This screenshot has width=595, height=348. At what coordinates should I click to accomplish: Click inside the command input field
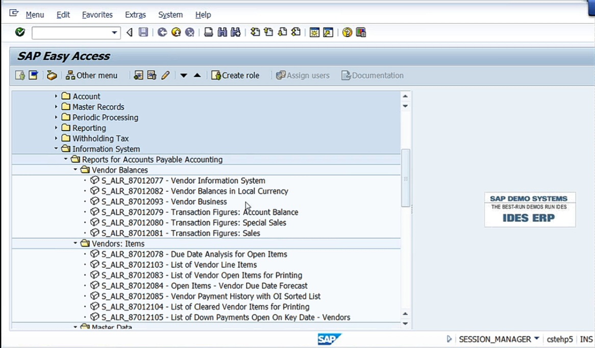[x=71, y=33]
